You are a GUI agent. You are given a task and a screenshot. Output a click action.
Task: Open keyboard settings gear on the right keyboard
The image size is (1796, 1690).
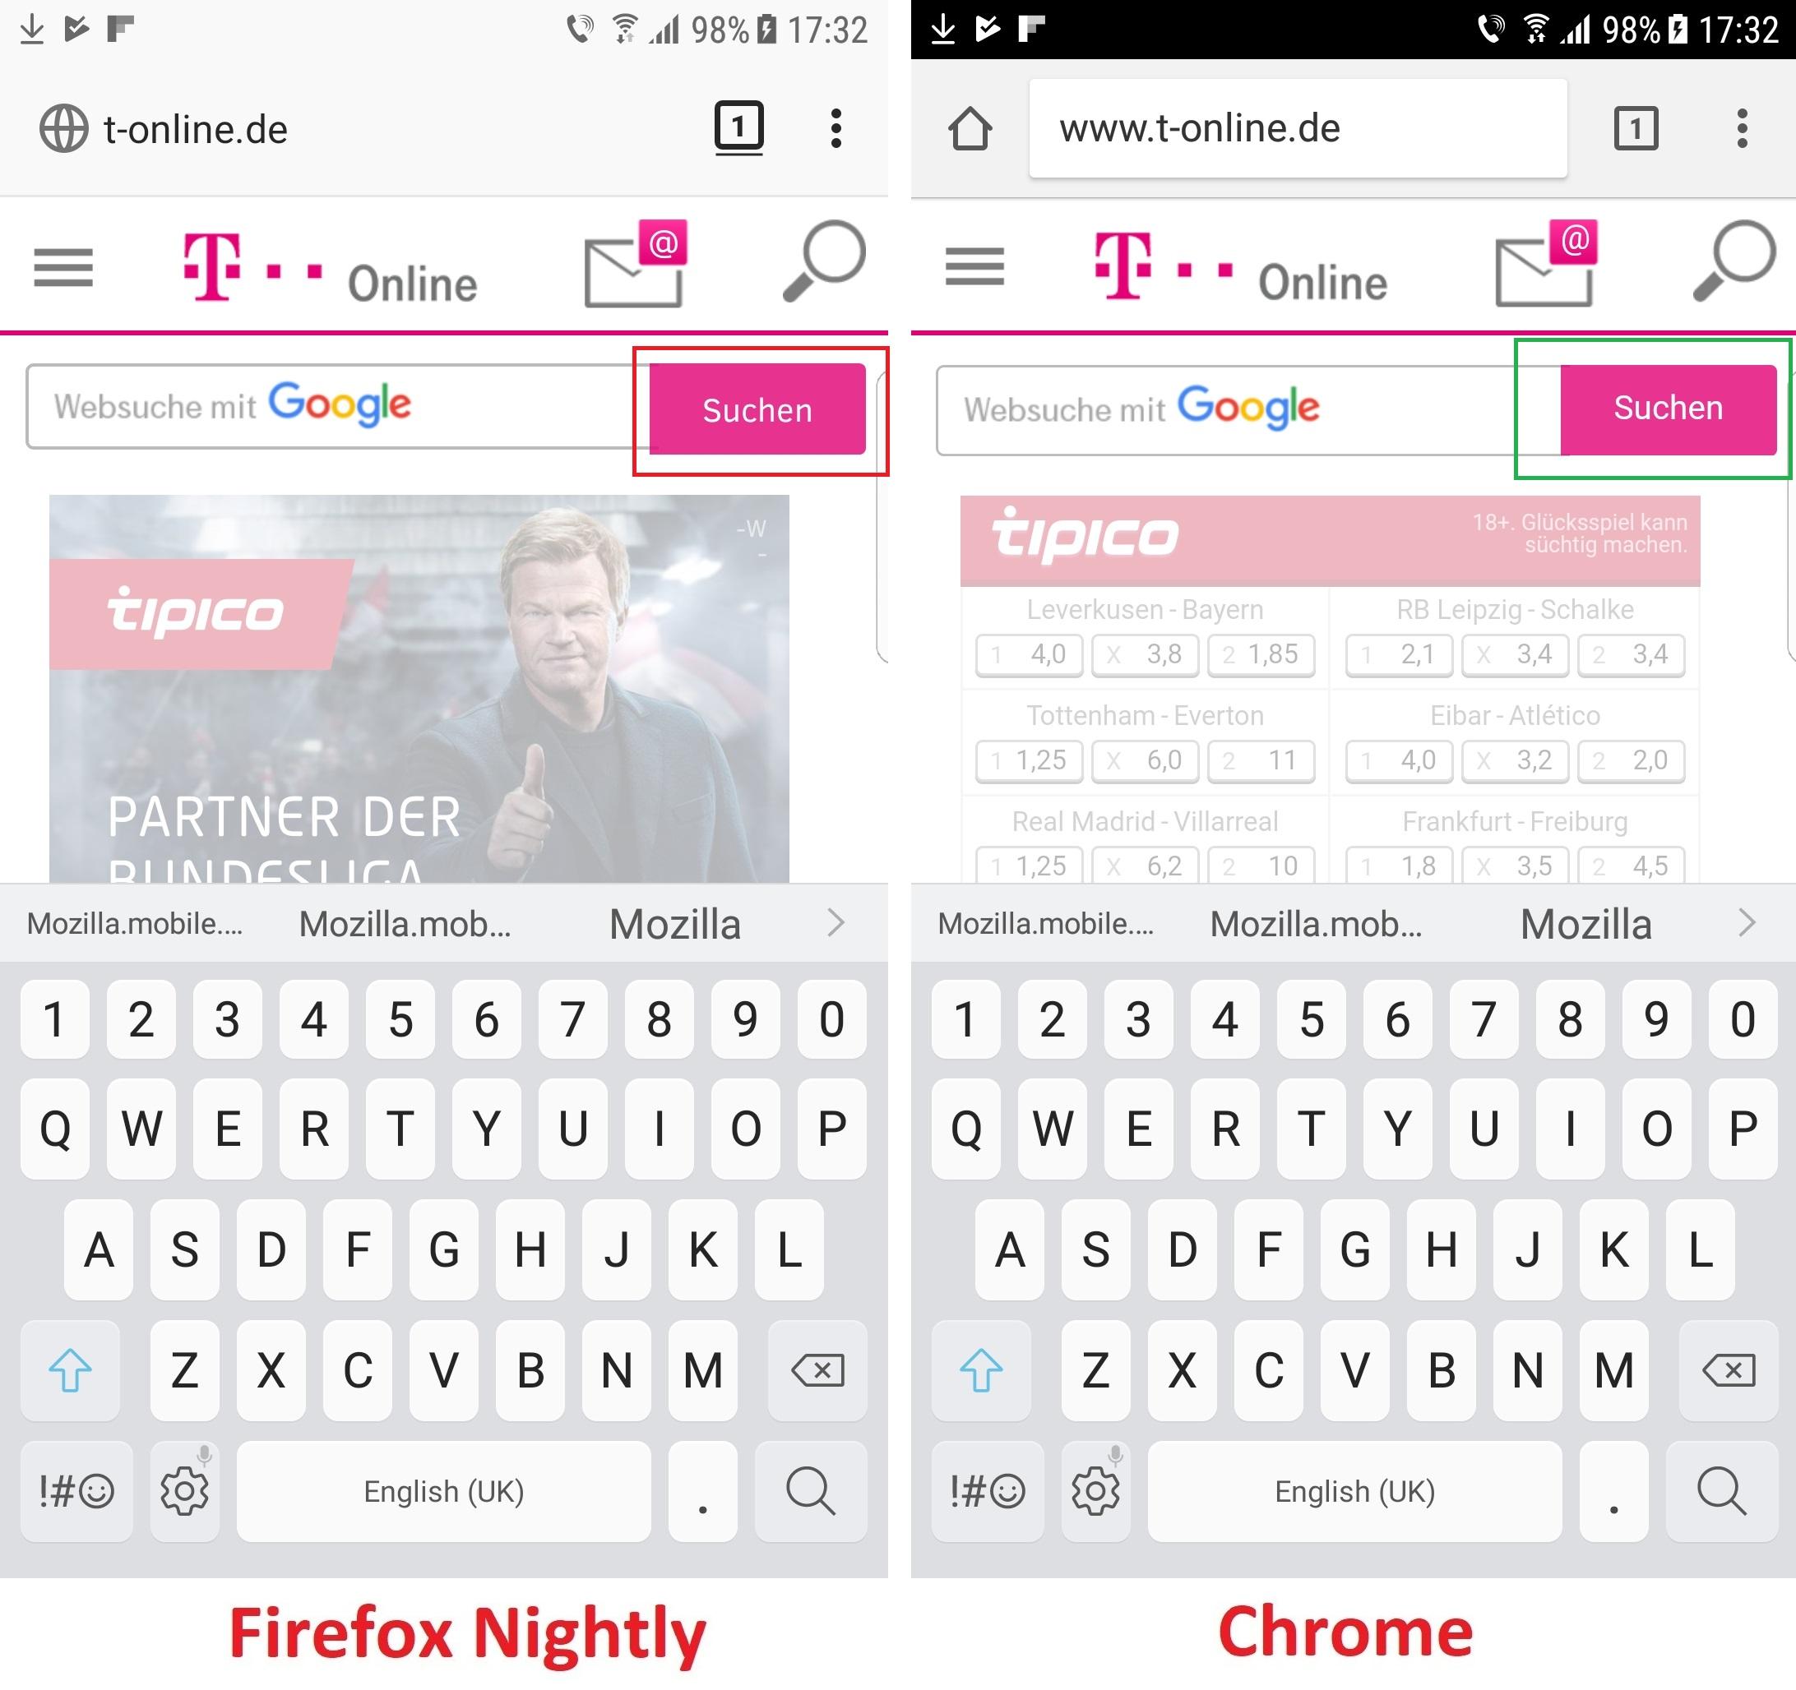[x=1096, y=1491]
